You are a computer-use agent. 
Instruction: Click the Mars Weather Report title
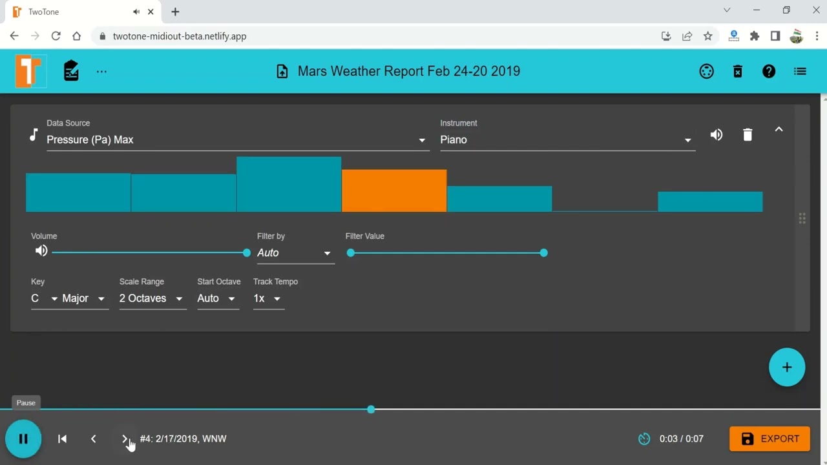tap(409, 71)
